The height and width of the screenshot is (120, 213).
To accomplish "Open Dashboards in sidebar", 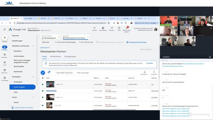I will [18, 71].
